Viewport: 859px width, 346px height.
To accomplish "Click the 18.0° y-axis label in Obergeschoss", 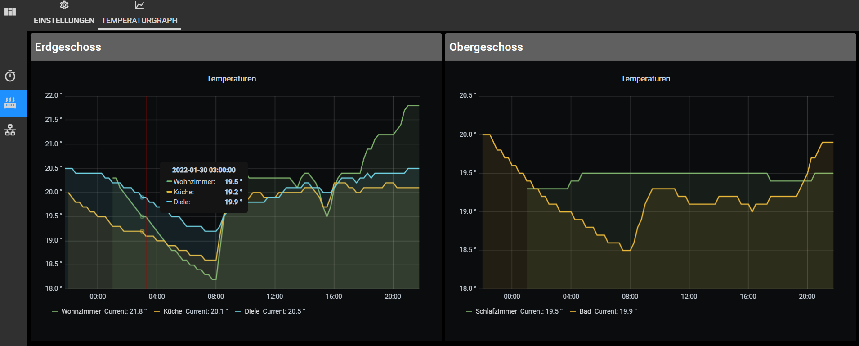I will coord(468,288).
